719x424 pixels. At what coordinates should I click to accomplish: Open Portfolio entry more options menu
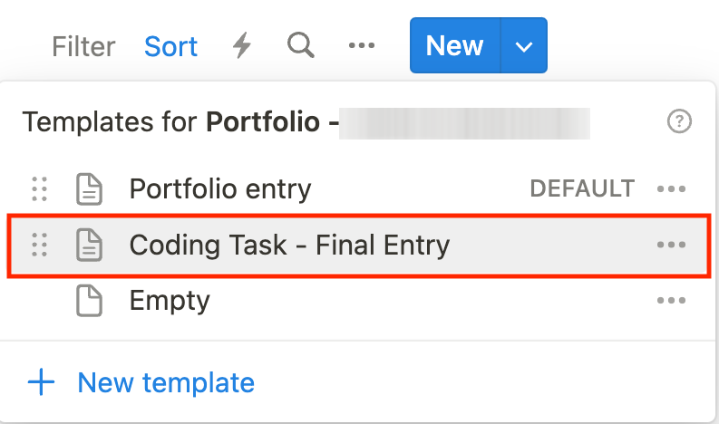671,189
